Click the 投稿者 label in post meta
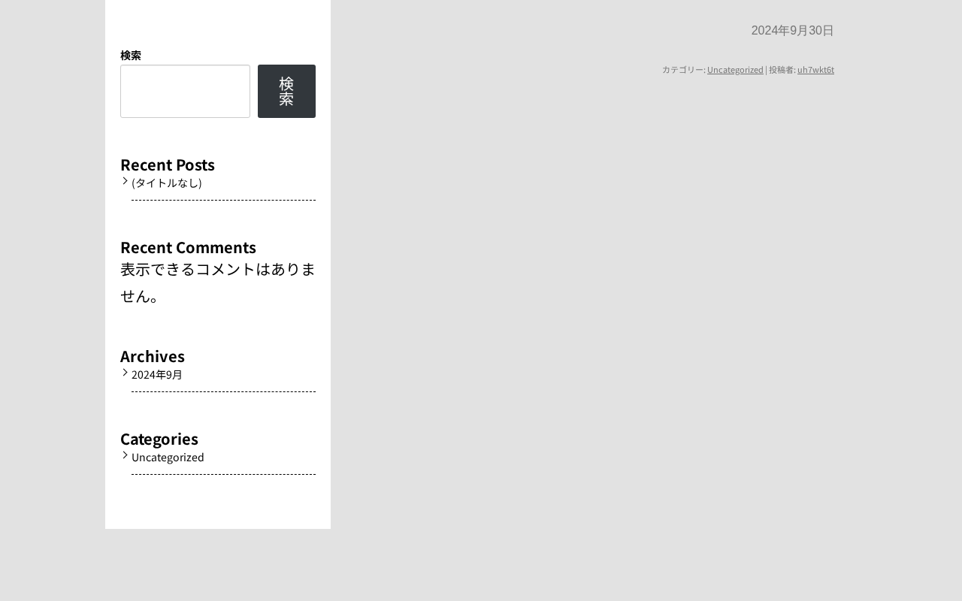 (781, 70)
